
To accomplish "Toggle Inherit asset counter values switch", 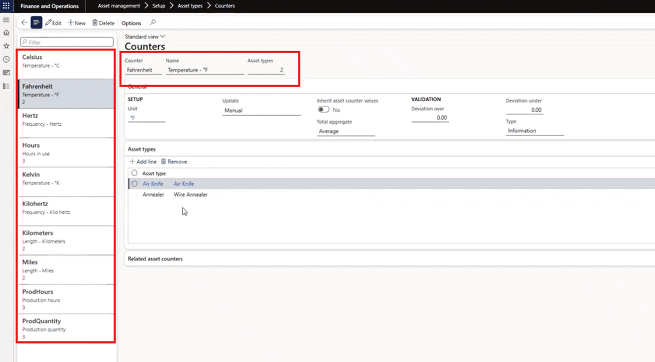I will click(x=324, y=110).
